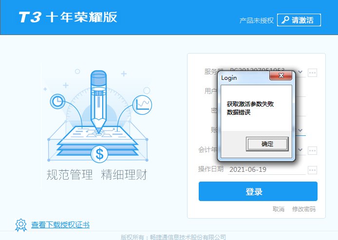338x240 pixels.
Task: Click the certificate badge icon at bottom left
Action: 21,225
